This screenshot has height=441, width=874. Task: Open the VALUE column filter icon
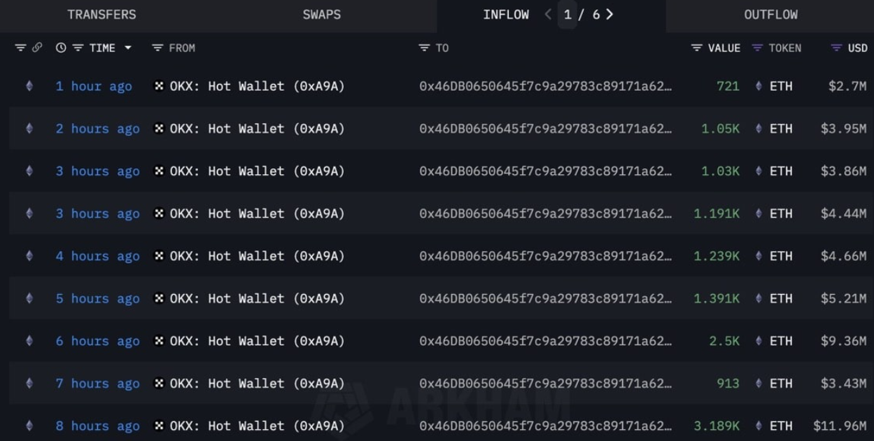pyautogui.click(x=696, y=48)
